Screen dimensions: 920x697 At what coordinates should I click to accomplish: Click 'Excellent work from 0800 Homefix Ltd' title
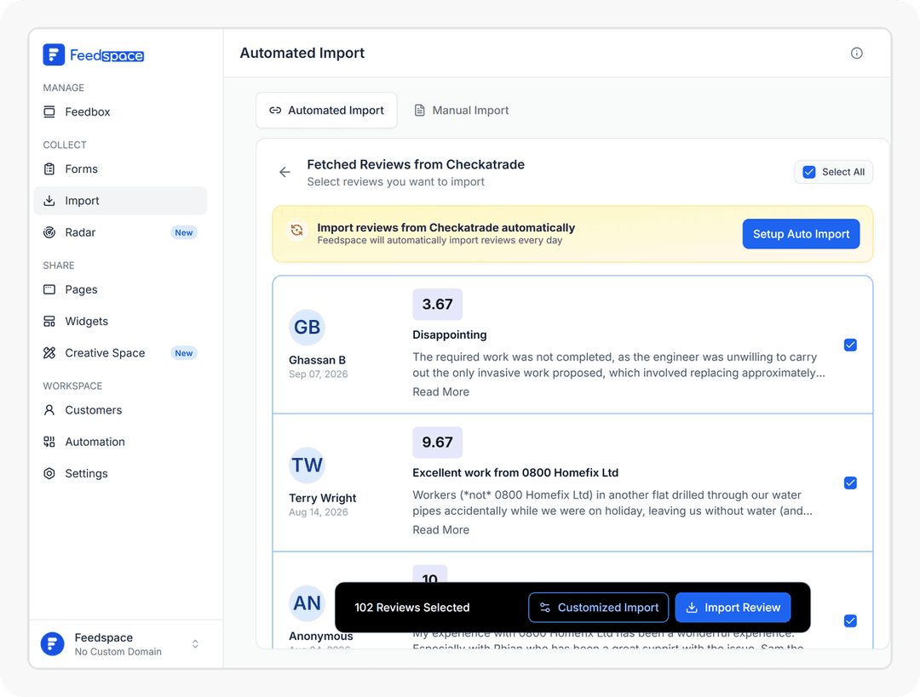click(515, 472)
